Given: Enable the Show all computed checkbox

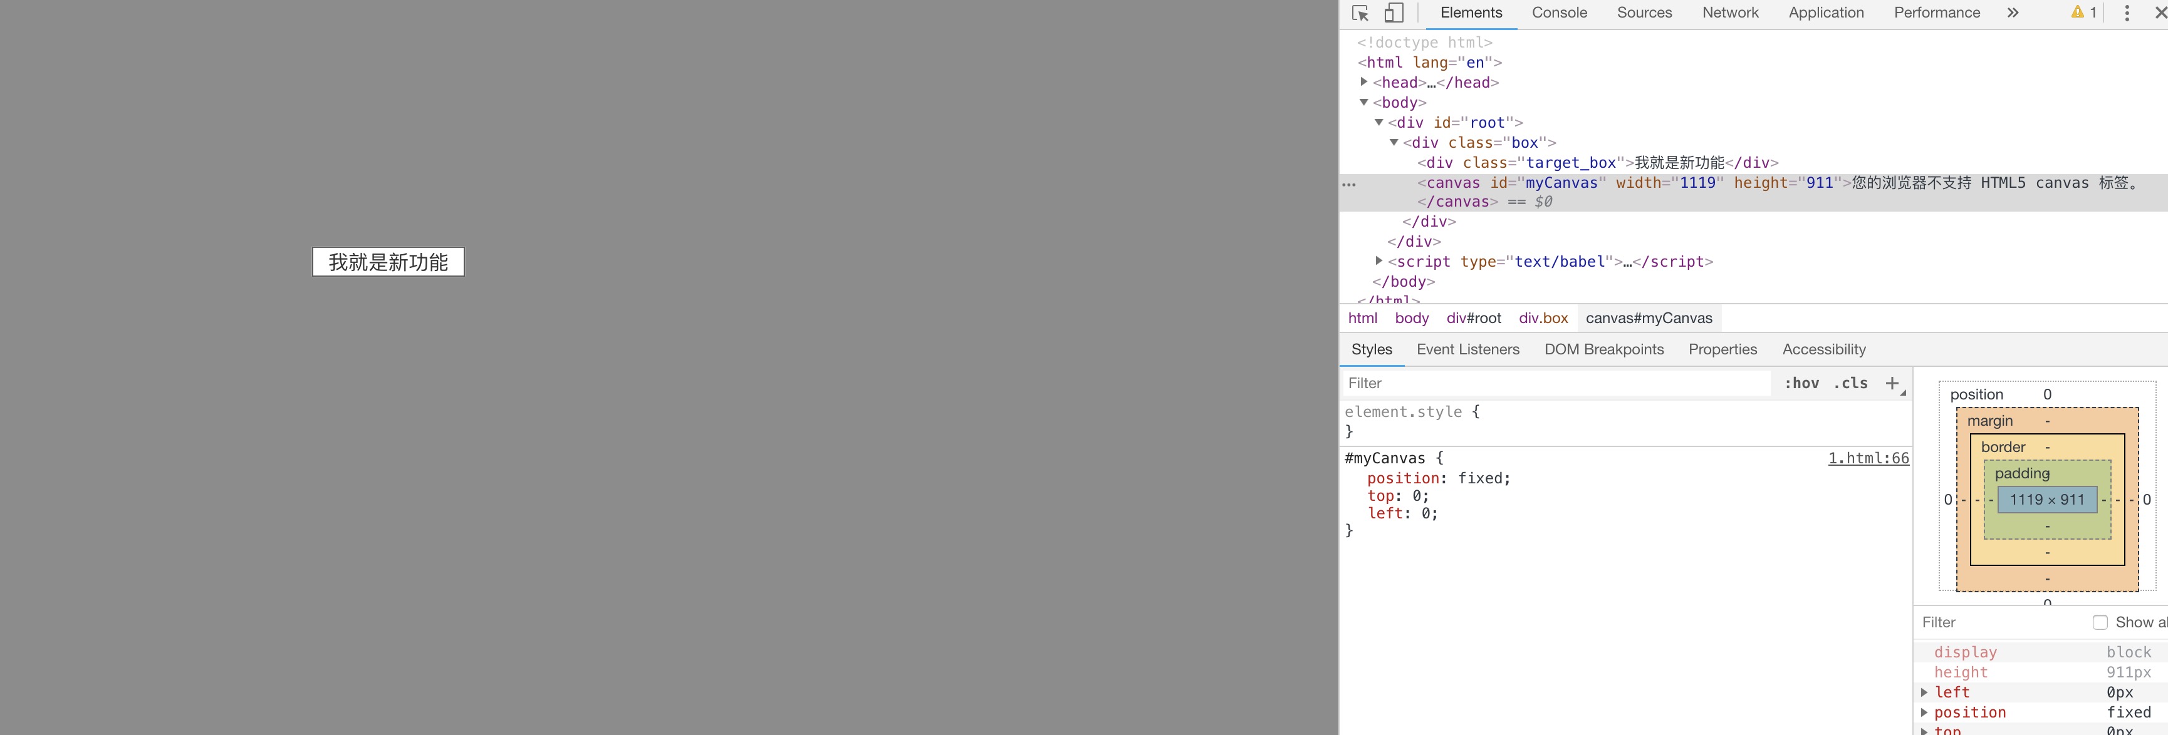Looking at the screenshot, I should point(2100,622).
